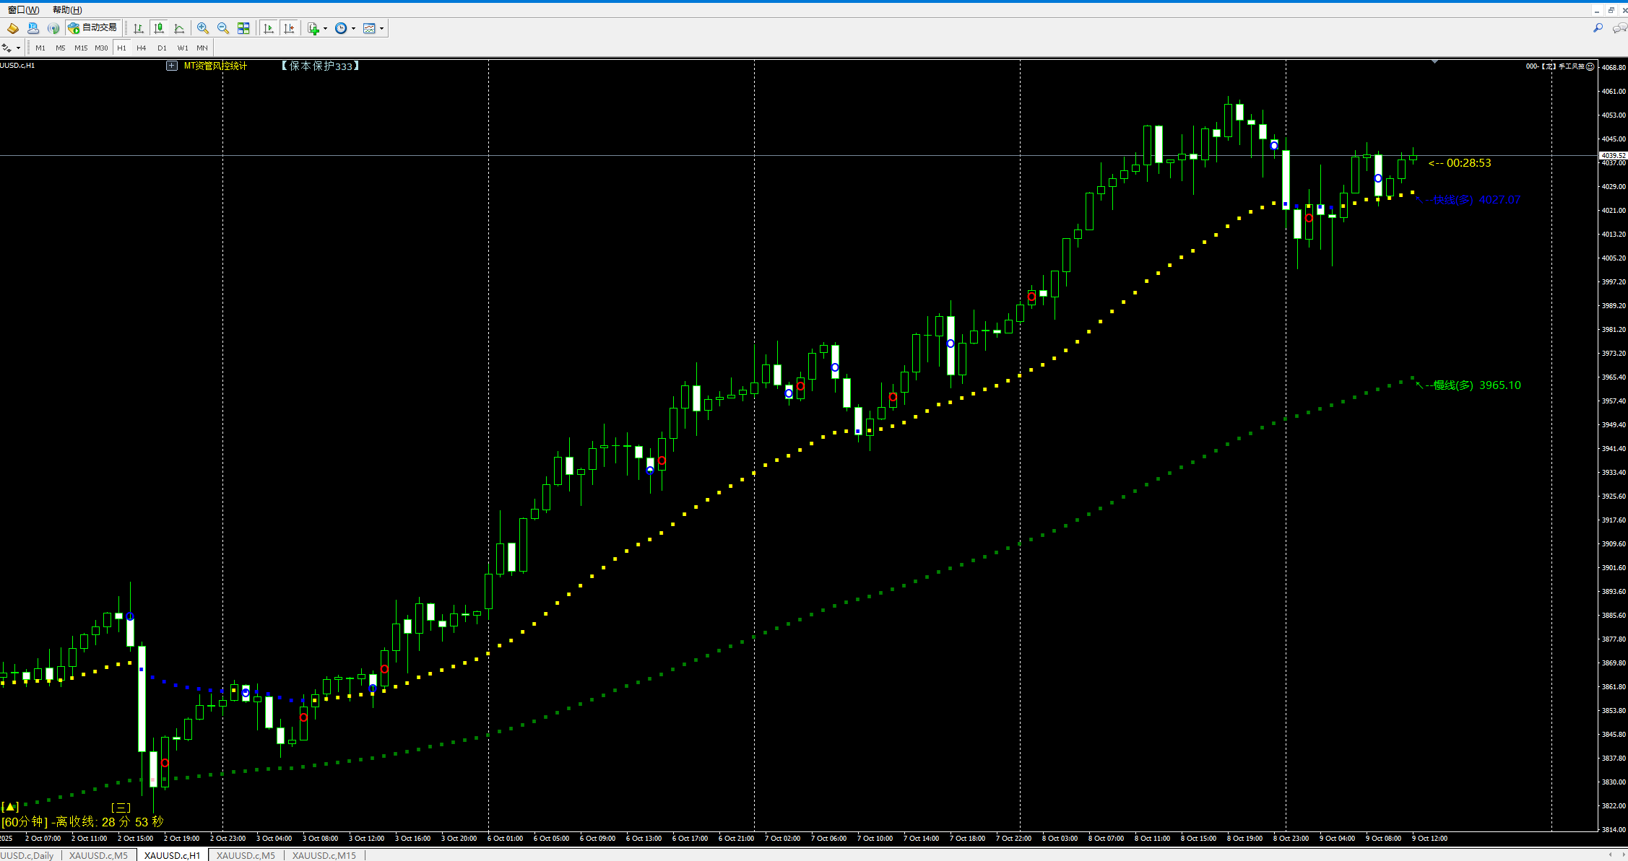Toggle chart auto scroll
Image resolution: width=1628 pixels, height=861 pixels.
coord(269,28)
